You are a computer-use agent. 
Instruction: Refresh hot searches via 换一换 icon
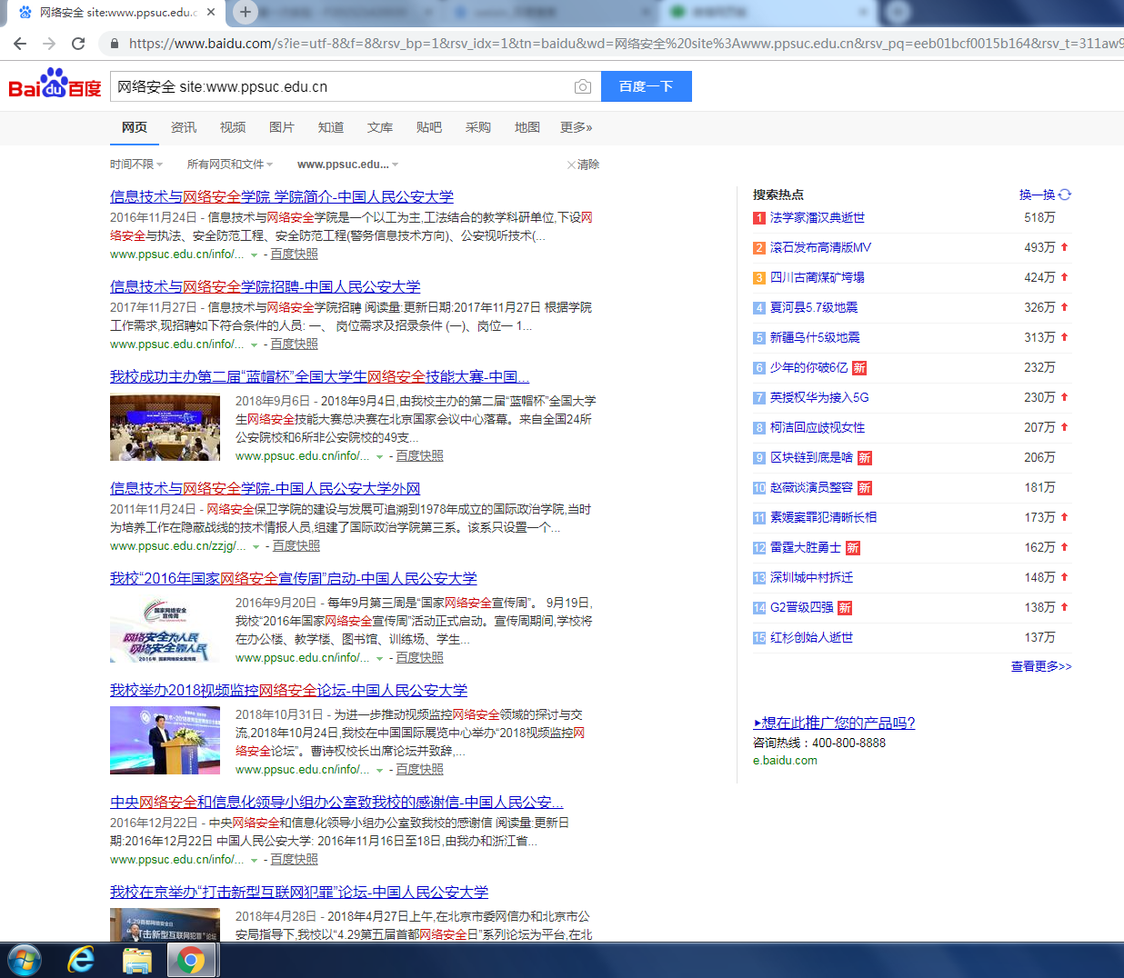point(1065,195)
